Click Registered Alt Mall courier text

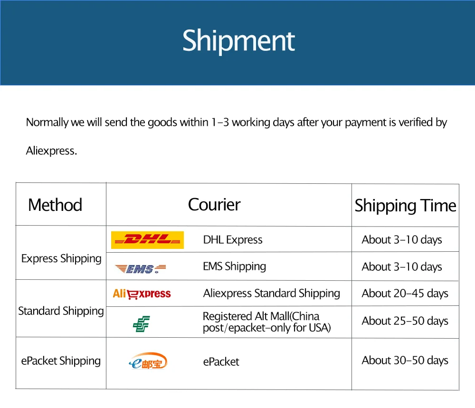pos(266,322)
